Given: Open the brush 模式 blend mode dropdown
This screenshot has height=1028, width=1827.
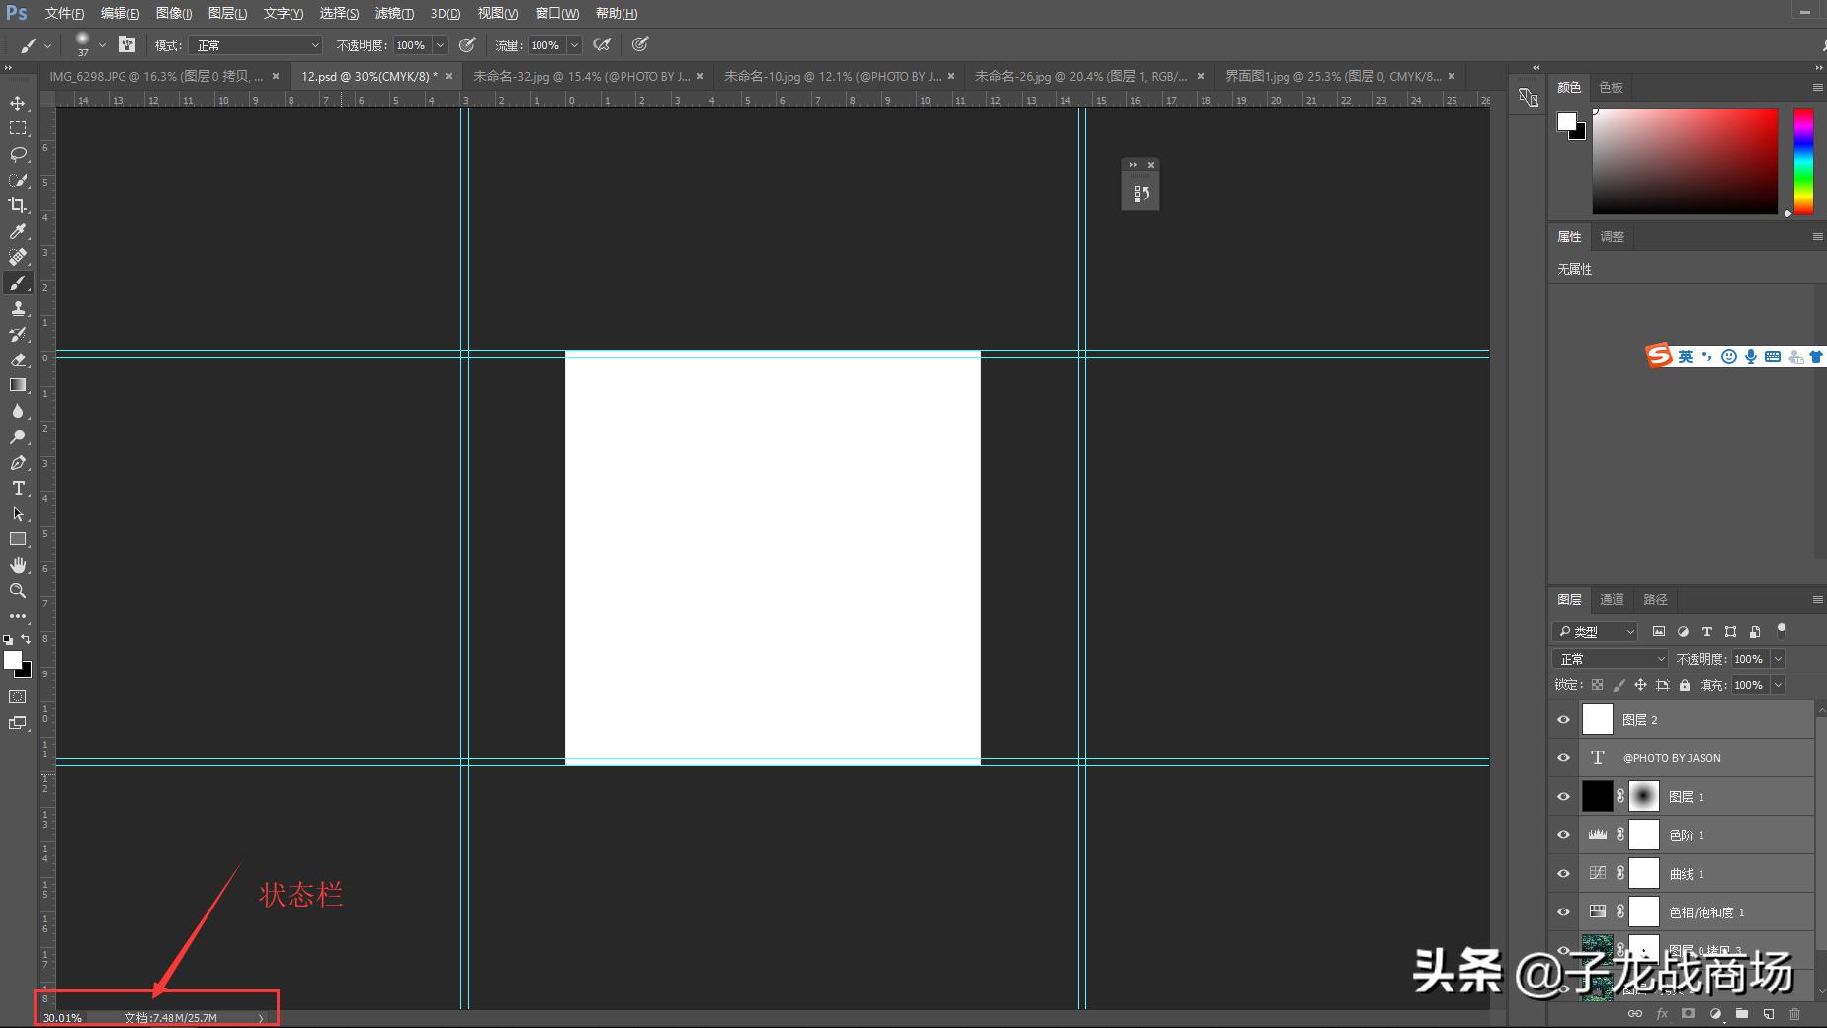Looking at the screenshot, I should click(257, 45).
